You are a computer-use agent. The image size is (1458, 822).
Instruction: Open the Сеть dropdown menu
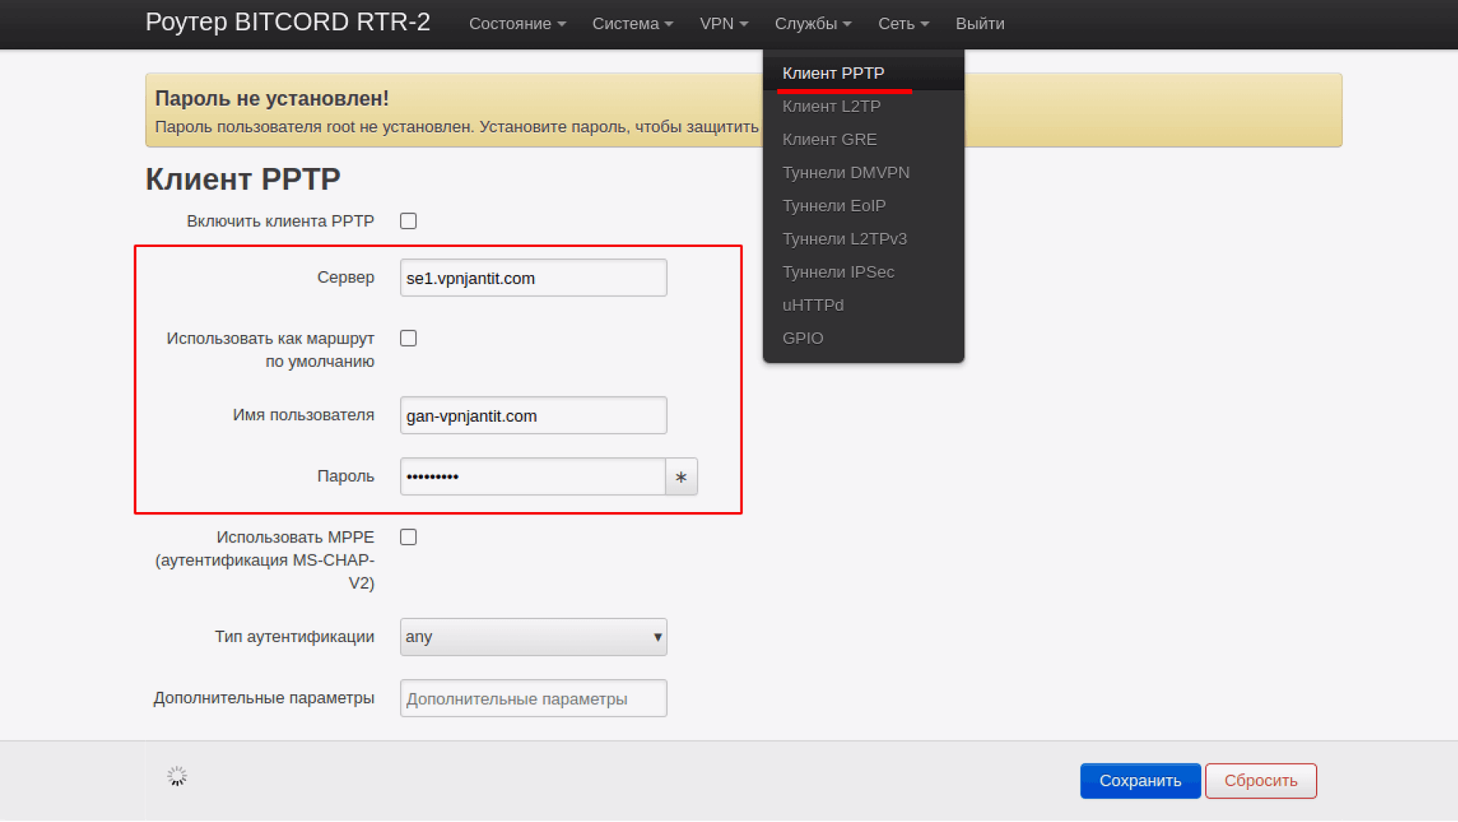[903, 24]
